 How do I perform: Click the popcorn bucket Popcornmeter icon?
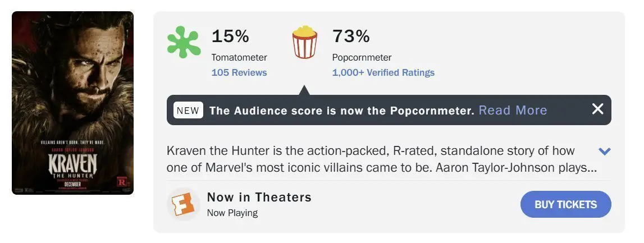click(x=304, y=42)
